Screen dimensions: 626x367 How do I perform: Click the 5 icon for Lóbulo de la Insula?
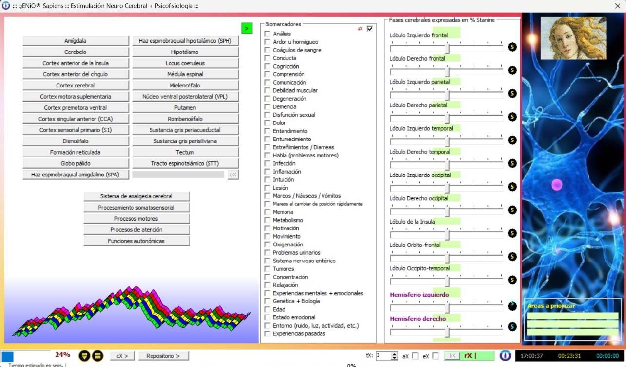click(512, 233)
